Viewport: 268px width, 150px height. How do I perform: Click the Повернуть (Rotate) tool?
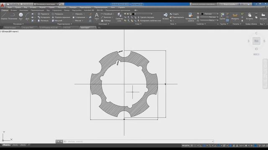pos(58,14)
